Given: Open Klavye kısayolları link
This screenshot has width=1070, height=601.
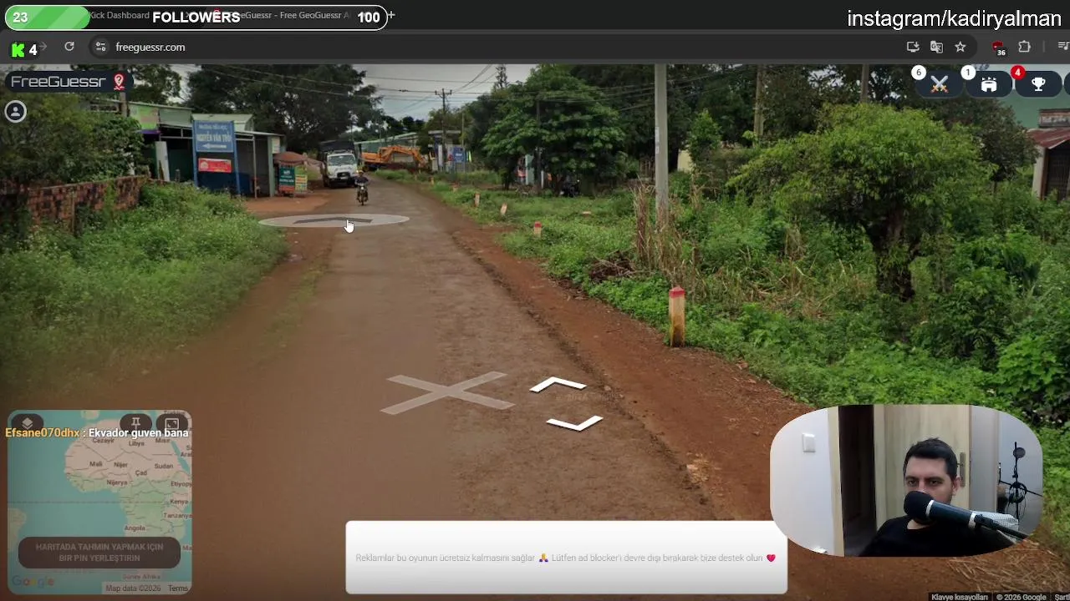Looking at the screenshot, I should click(960, 597).
